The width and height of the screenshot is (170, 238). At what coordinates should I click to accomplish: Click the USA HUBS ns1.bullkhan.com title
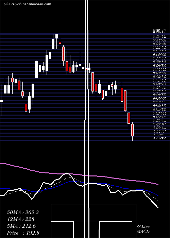(x=27, y=4)
